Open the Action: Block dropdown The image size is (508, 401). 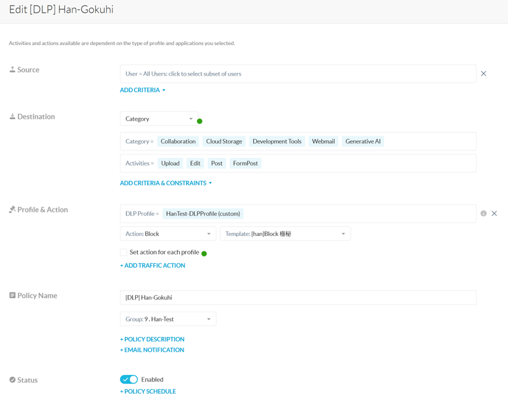coord(168,234)
